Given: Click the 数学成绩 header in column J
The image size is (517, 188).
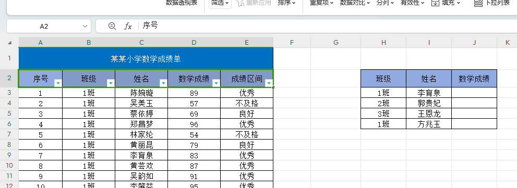Looking at the screenshot, I should pos(474,78).
